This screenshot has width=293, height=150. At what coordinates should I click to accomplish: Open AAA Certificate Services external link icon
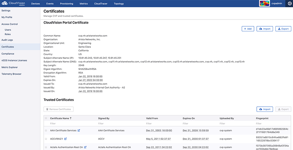point(79,130)
